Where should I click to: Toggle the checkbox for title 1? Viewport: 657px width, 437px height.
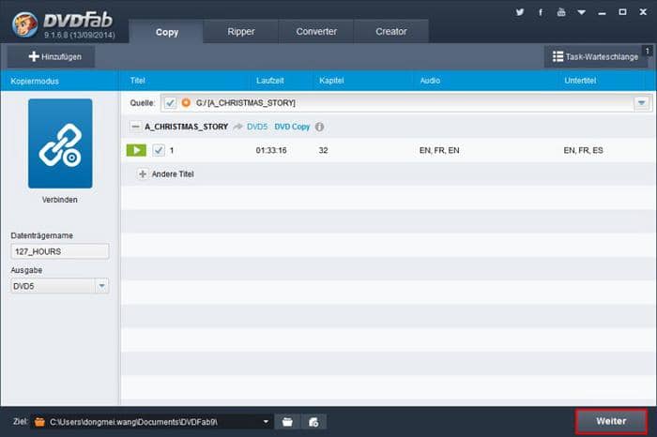pyautogui.click(x=159, y=150)
